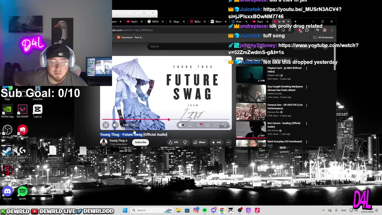Share the Young Thug video

click(x=199, y=142)
